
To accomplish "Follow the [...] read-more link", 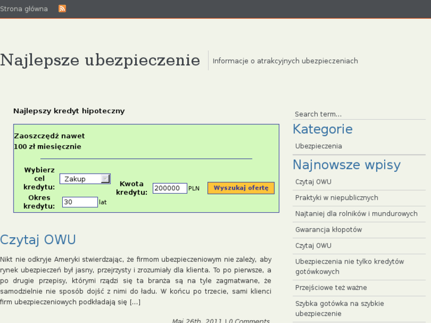I will click(135, 302).
